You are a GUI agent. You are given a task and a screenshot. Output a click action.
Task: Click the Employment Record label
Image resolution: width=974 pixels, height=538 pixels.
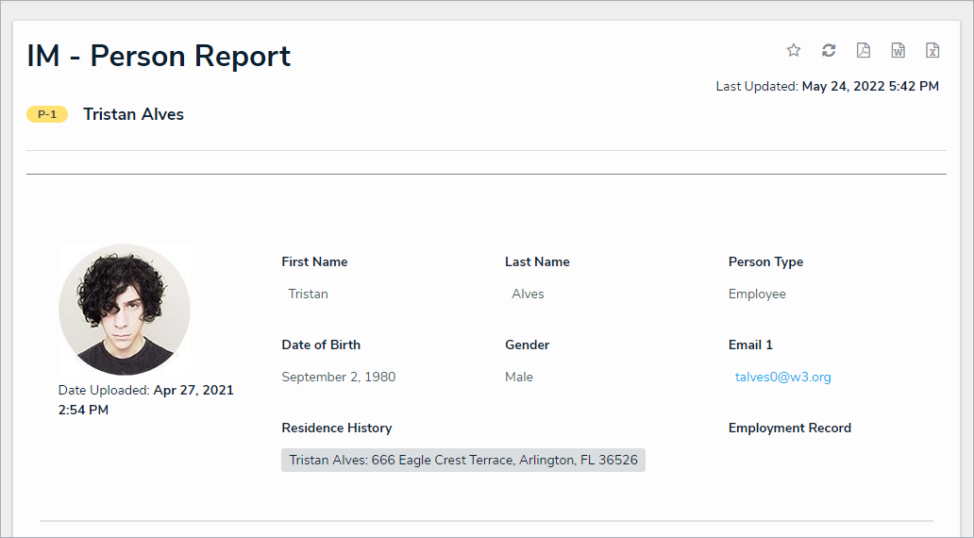pyautogui.click(x=789, y=428)
